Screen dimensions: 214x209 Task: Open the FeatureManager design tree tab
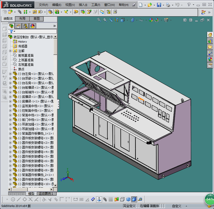point(11,26)
